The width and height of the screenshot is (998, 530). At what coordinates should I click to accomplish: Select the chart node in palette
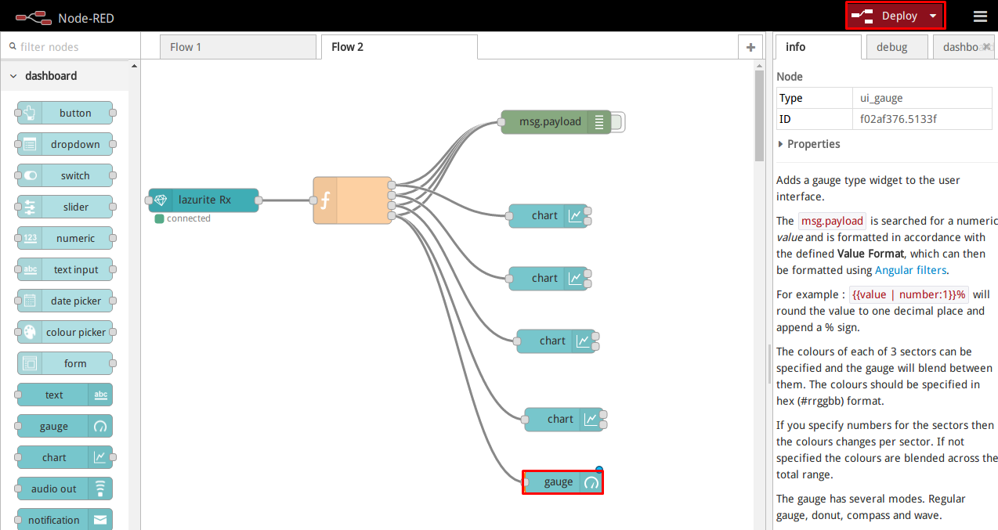click(x=65, y=457)
